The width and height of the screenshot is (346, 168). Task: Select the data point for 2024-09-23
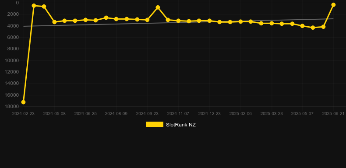[x=147, y=20]
